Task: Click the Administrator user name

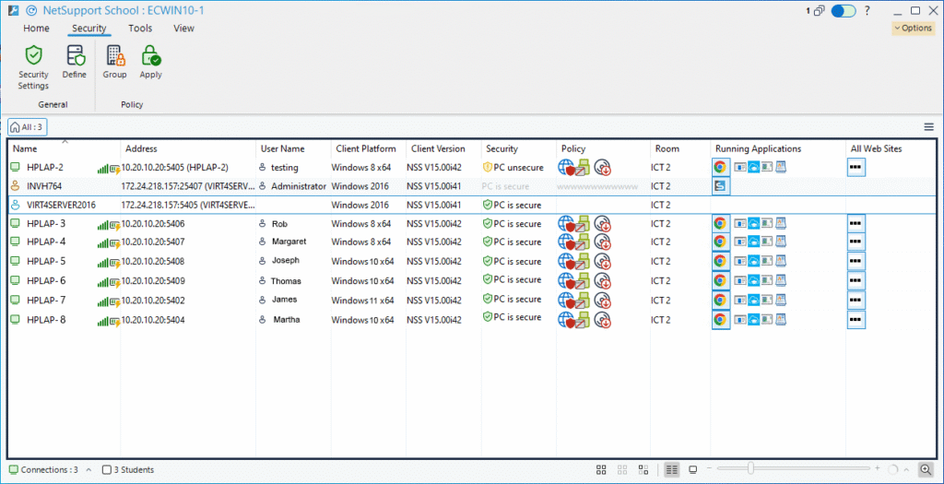Action: pyautogui.click(x=299, y=186)
